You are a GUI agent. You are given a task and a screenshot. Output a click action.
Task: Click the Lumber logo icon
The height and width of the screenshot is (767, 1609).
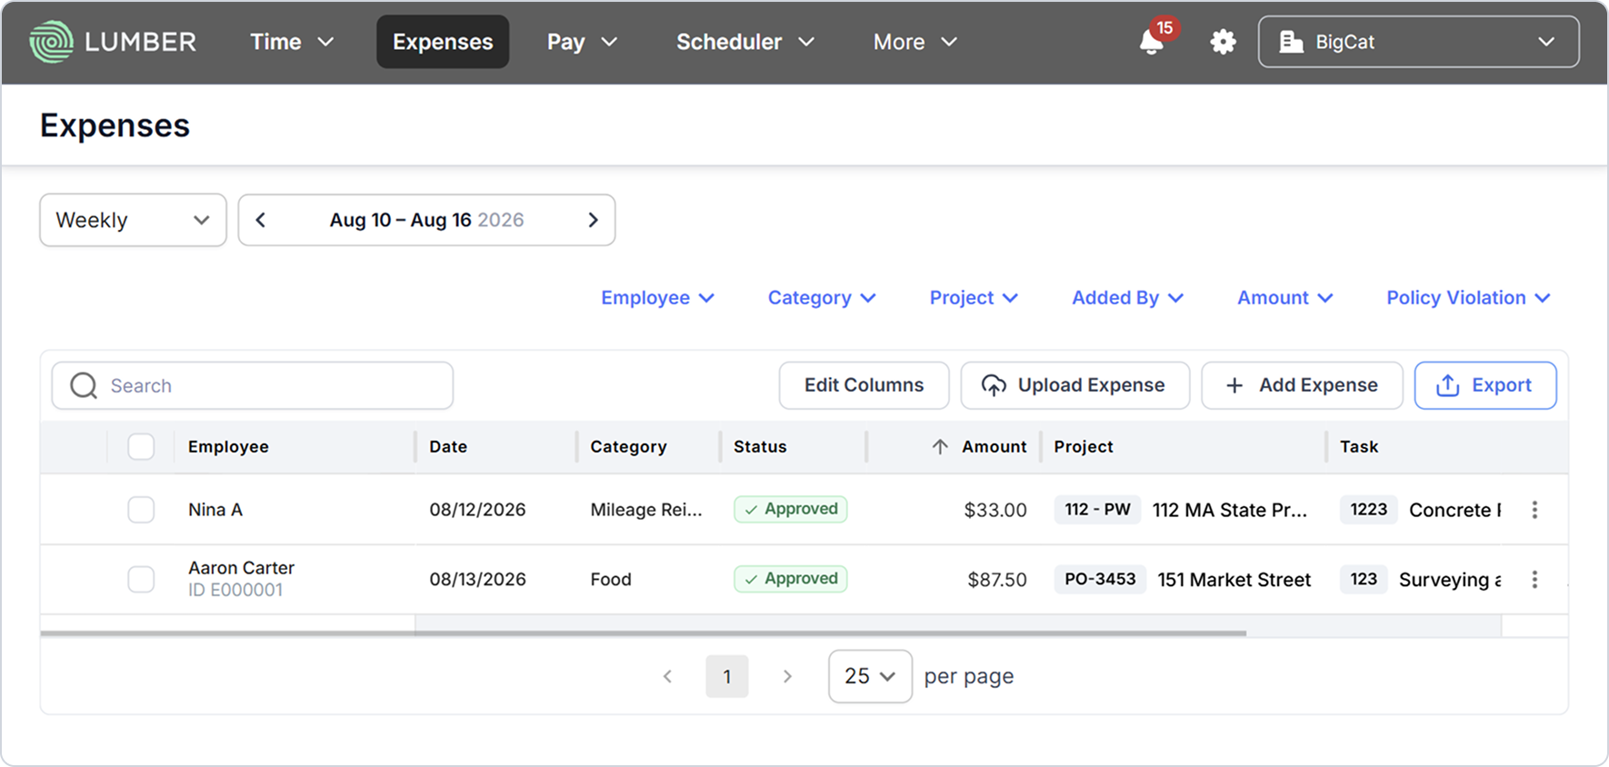[51, 42]
